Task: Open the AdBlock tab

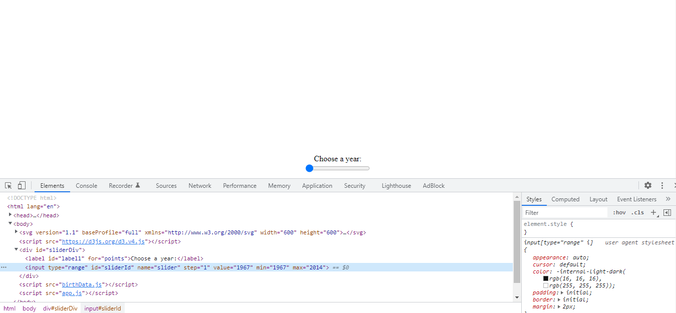Action: coord(434,186)
